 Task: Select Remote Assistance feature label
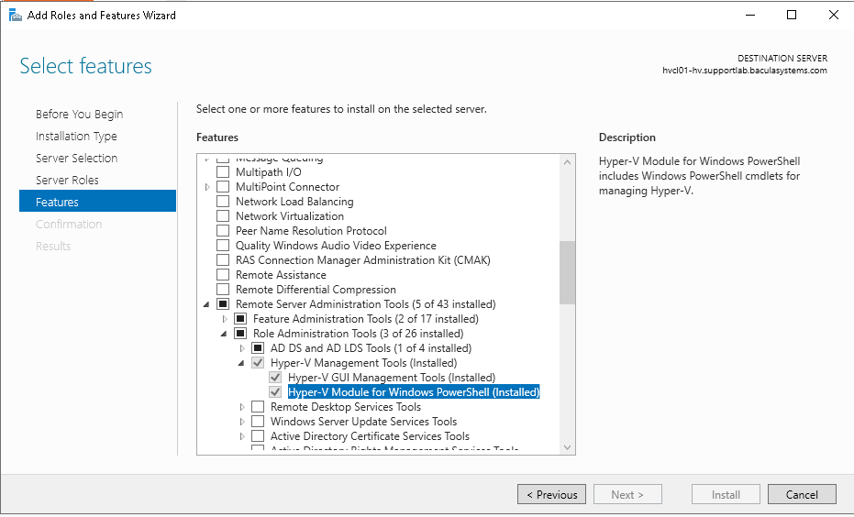281,275
